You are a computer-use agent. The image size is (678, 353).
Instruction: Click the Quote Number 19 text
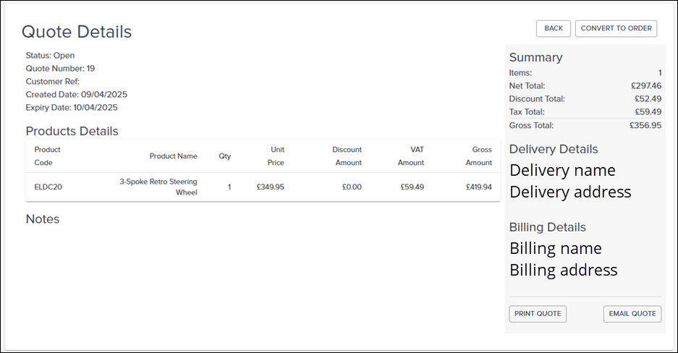pyautogui.click(x=60, y=68)
